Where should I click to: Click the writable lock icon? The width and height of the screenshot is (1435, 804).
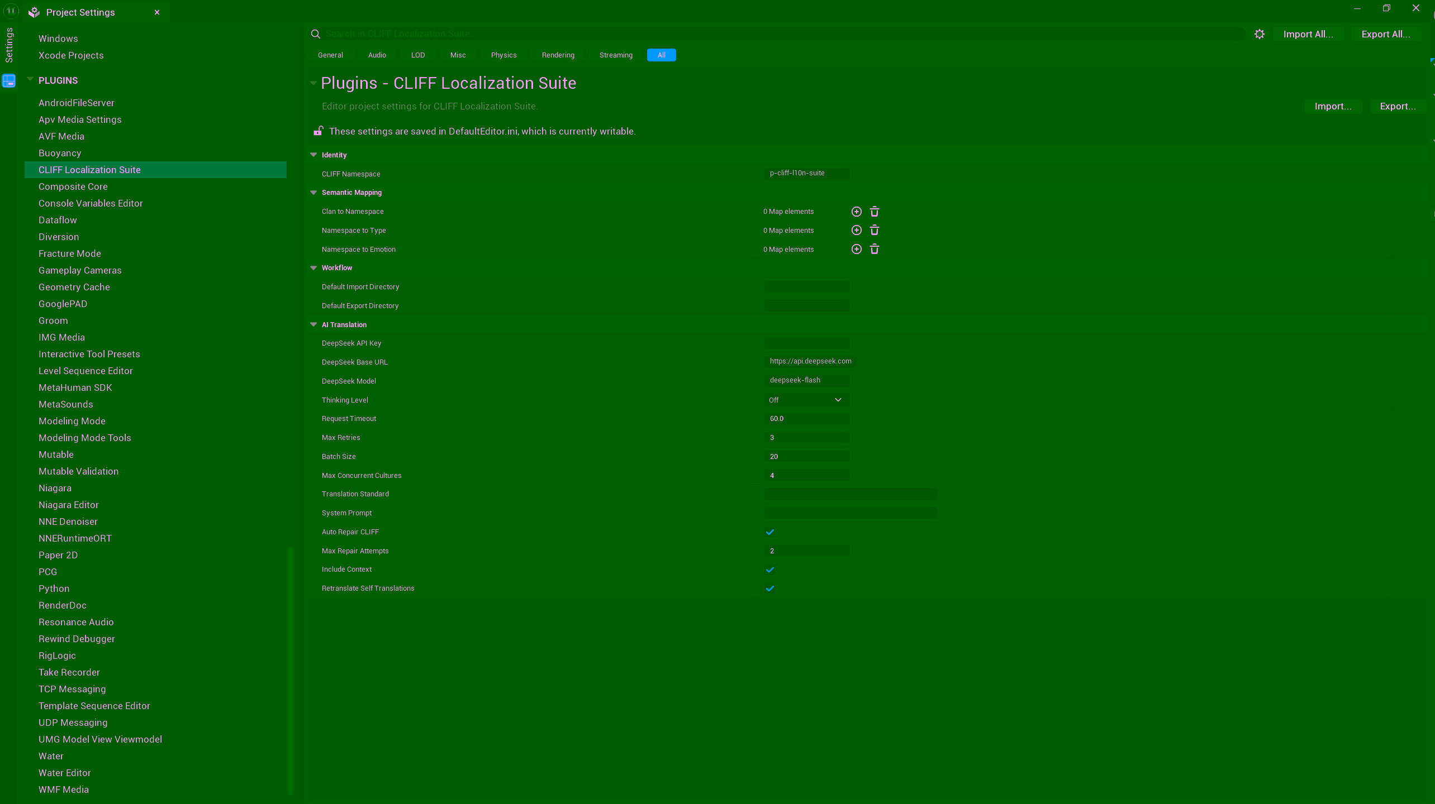(x=318, y=131)
